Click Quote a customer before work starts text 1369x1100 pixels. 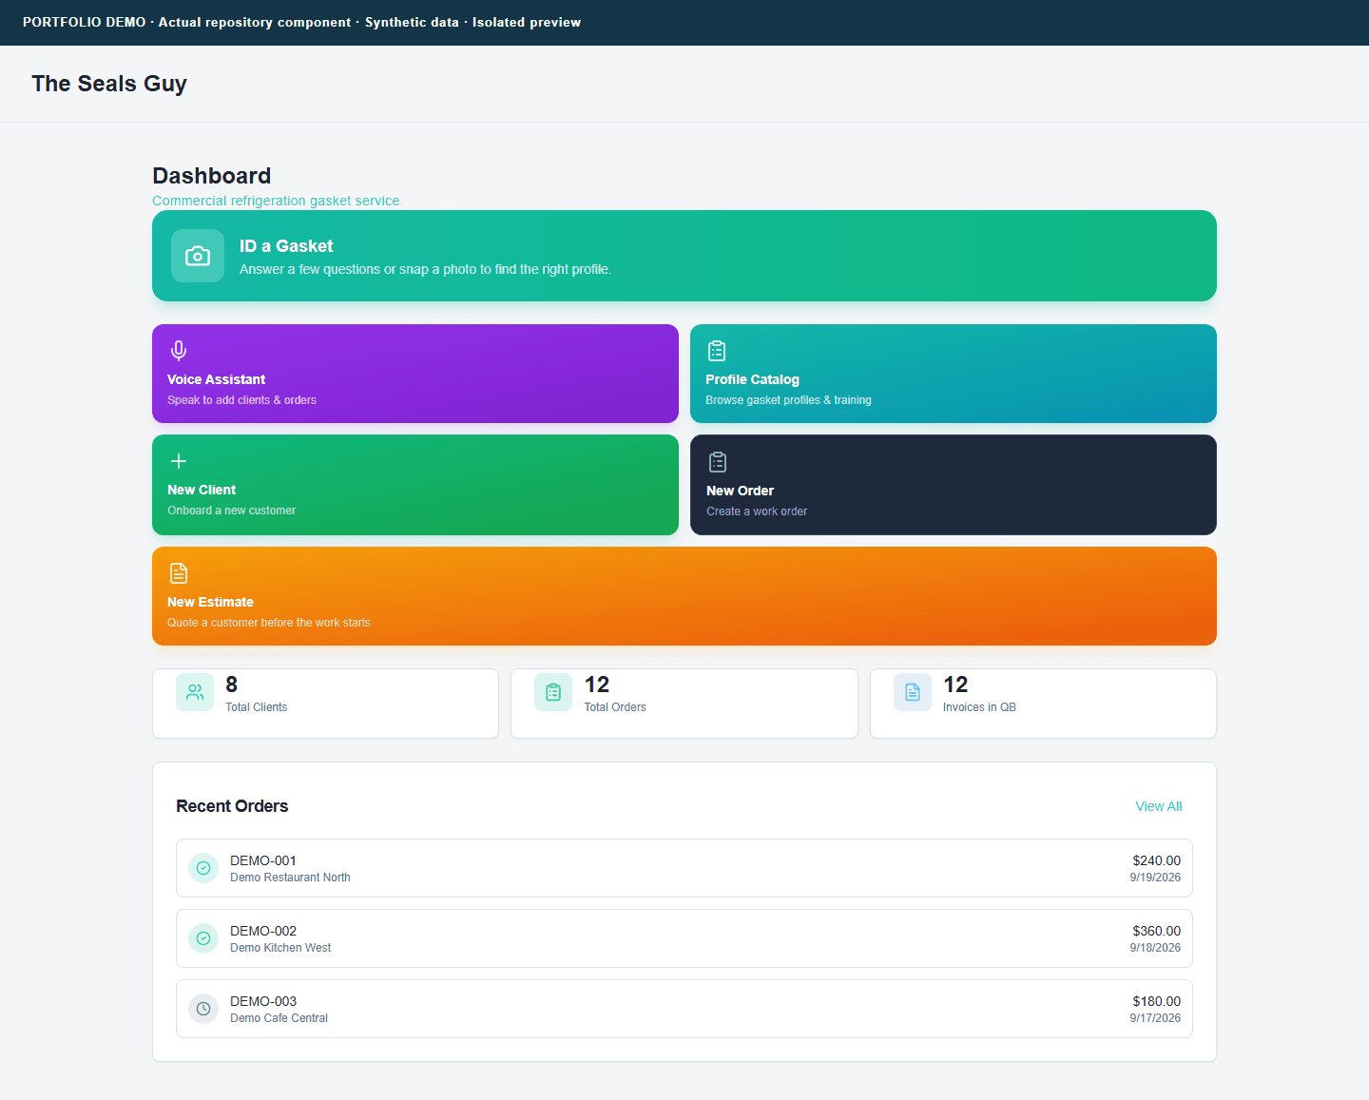coord(269,623)
